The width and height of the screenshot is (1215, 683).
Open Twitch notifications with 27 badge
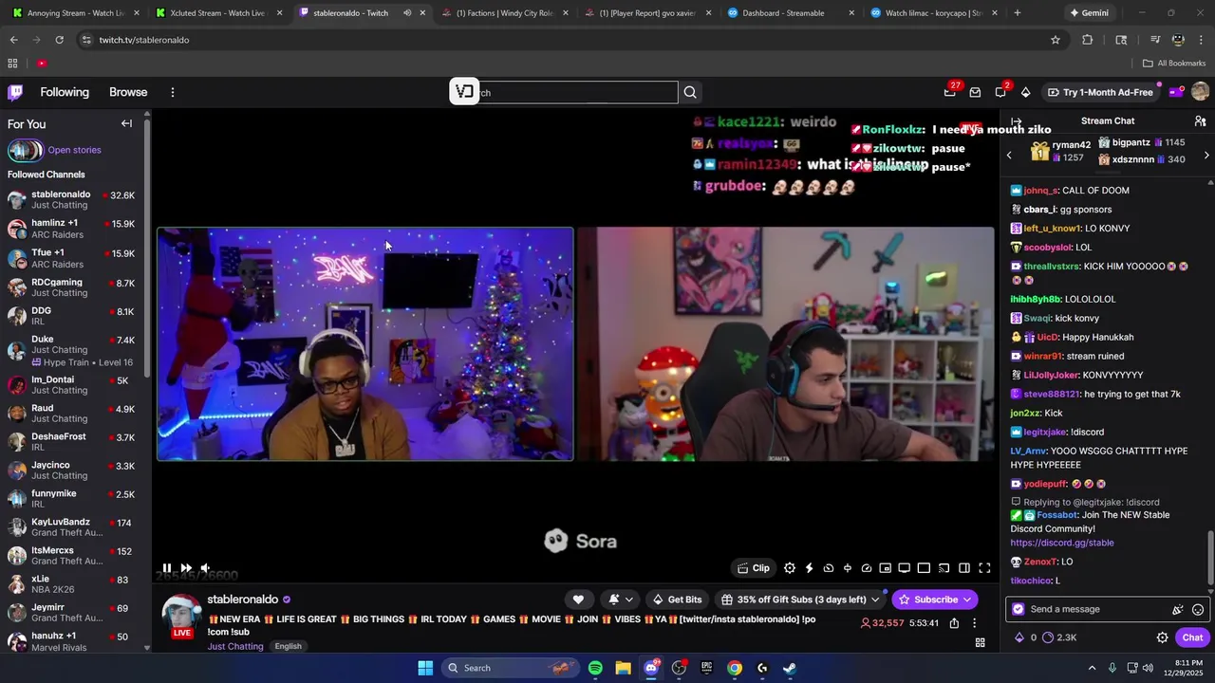tap(950, 92)
